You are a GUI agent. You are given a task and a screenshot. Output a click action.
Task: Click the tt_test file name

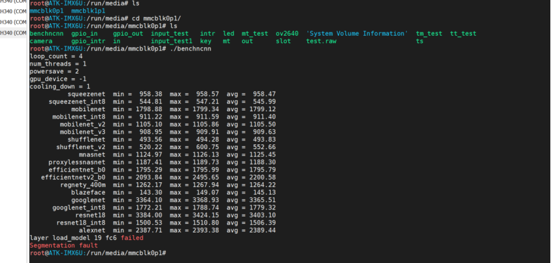(463, 34)
